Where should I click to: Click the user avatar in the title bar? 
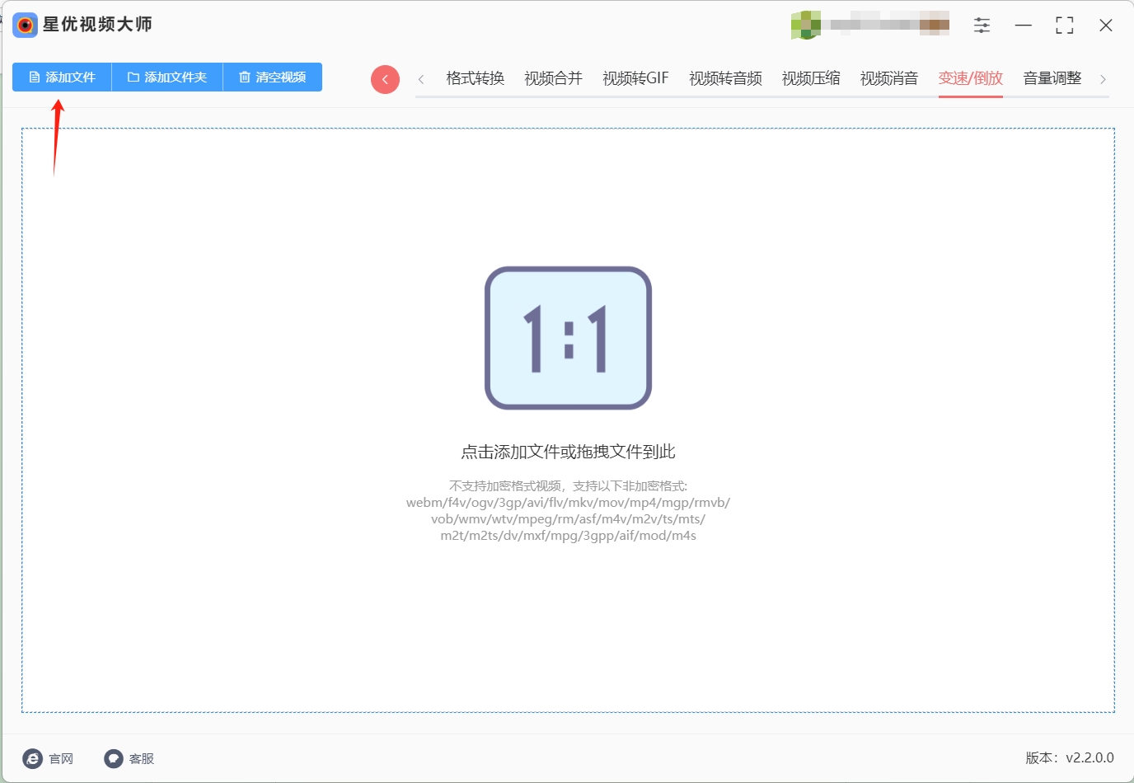pos(806,25)
